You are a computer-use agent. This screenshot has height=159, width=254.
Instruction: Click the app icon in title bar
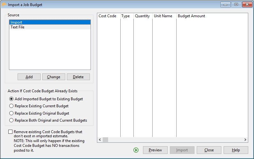coord(4,4)
